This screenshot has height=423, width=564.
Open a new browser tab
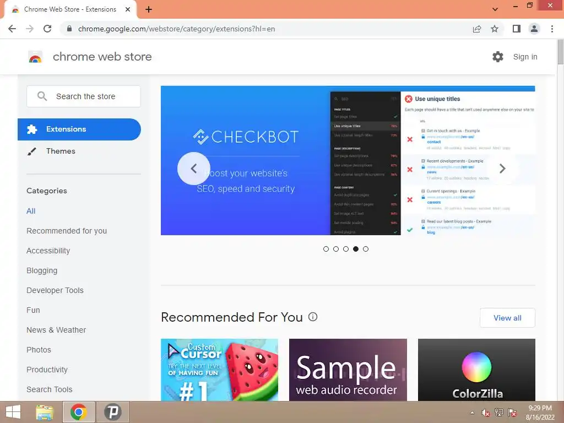coord(149,9)
